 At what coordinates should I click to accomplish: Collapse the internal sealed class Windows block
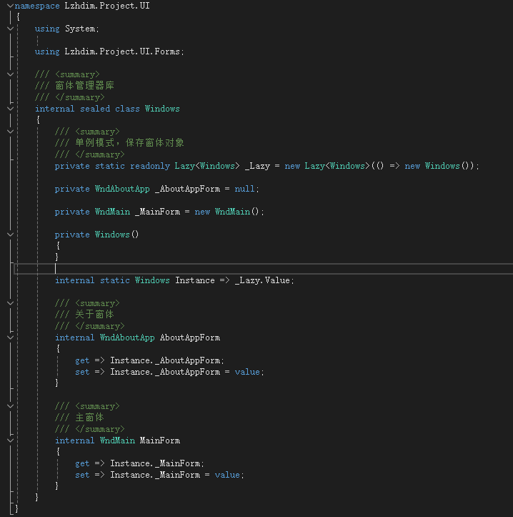point(10,109)
